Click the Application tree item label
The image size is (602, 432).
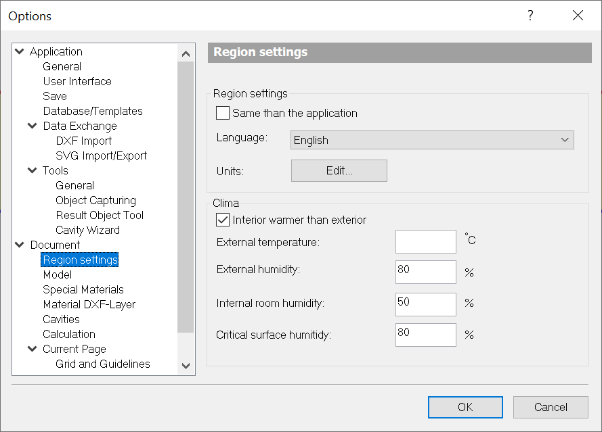click(x=56, y=51)
